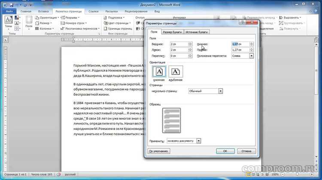Open the Номера строк menu
The image size is (322, 180).
coord(74,23)
